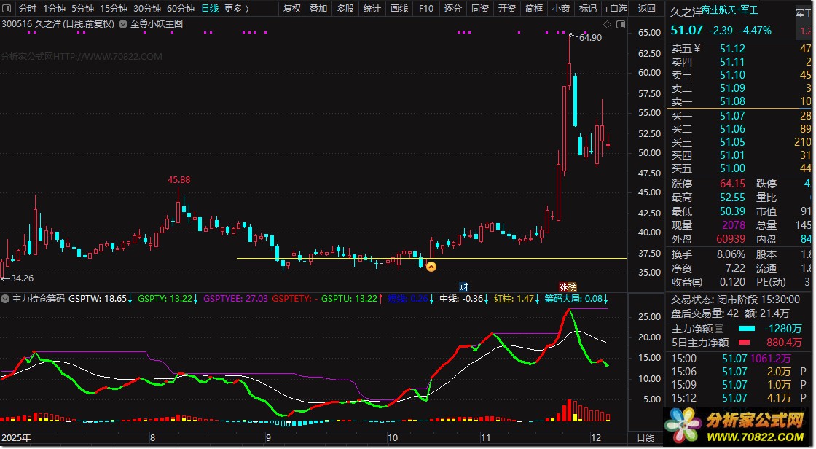The height and width of the screenshot is (449, 816).
Task: Click the 45.88 peak price label on chart
Action: (x=178, y=180)
